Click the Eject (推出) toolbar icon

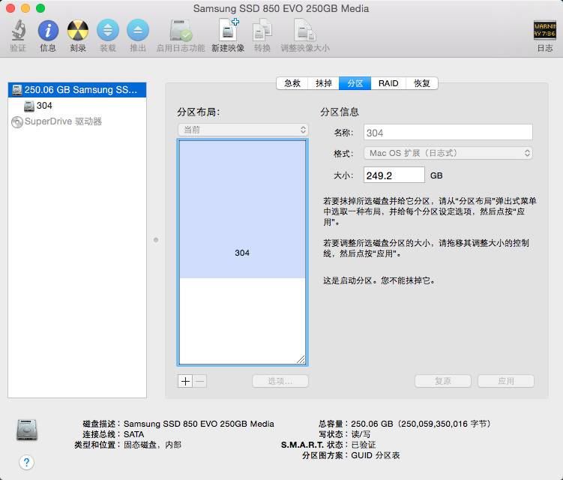point(137,30)
